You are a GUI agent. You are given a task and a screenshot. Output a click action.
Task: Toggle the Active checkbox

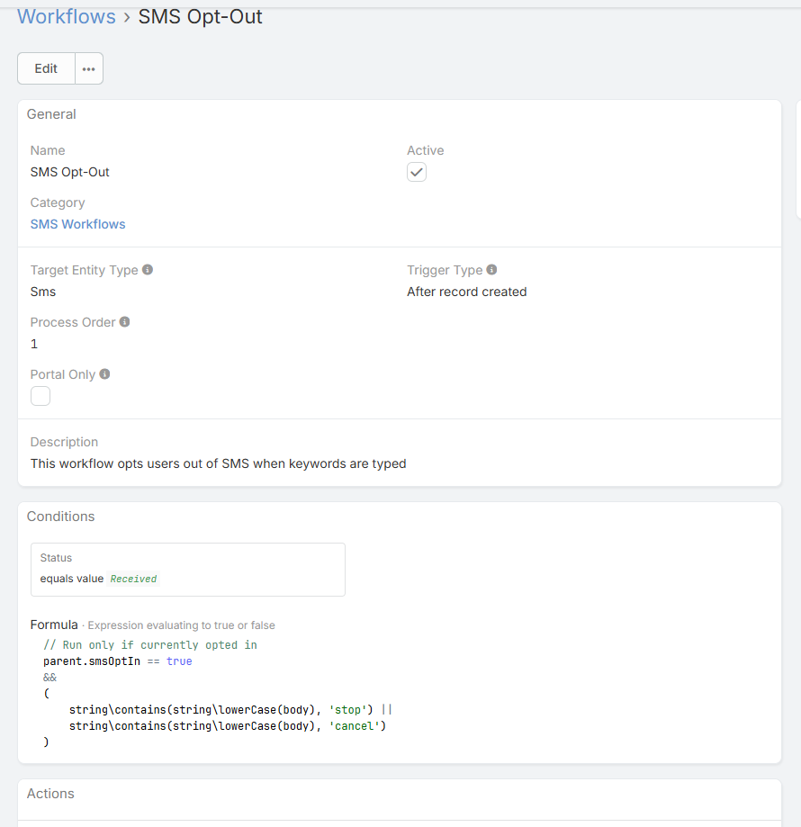point(417,172)
